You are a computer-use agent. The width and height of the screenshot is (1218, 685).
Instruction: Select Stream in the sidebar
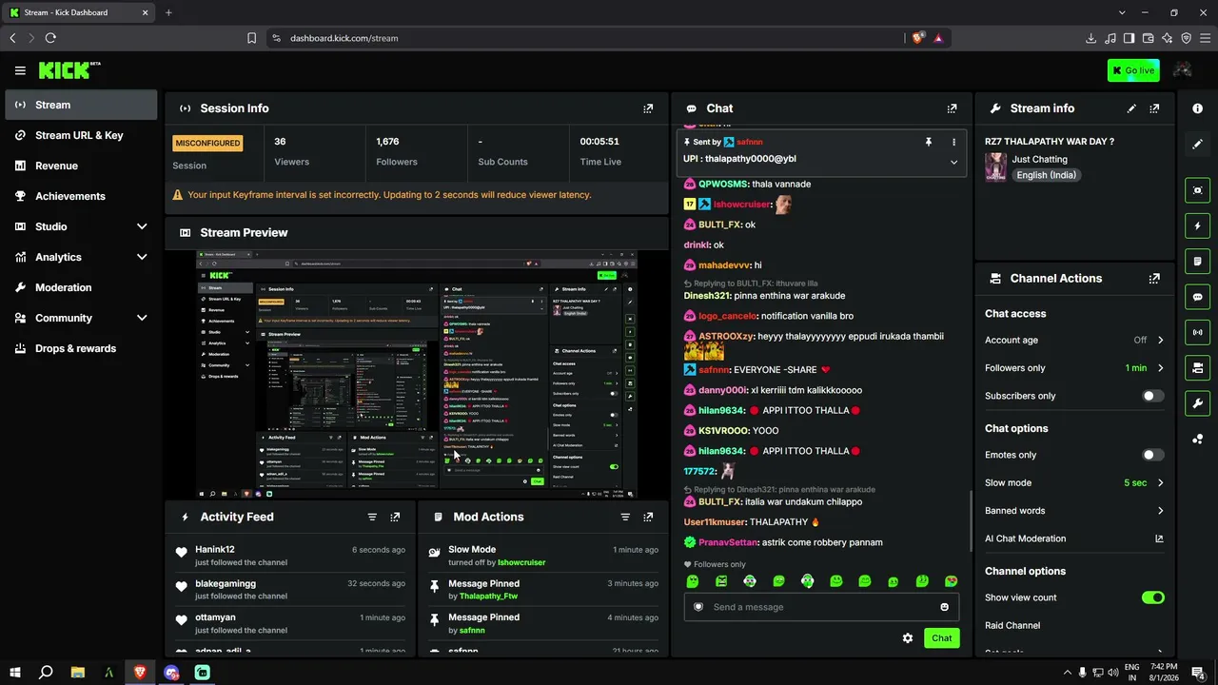(x=81, y=105)
